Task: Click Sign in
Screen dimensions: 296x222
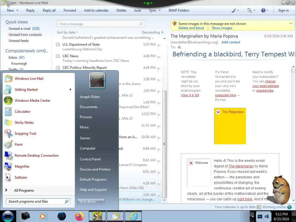Action: (283, 10)
